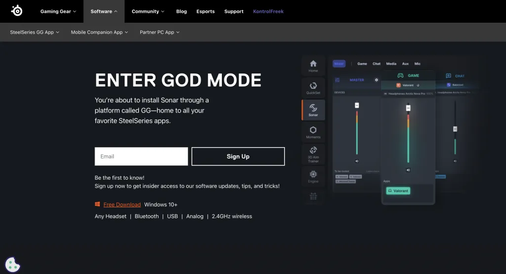This screenshot has width=506, height=274.
Task: Adjust the Master volume slider handle
Action: (x=357, y=106)
